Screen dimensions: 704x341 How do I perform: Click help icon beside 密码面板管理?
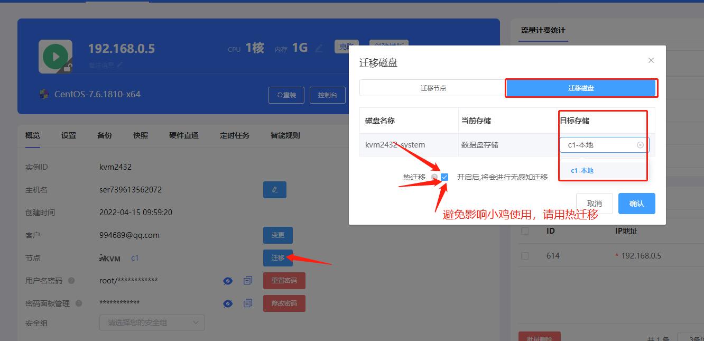point(79,303)
